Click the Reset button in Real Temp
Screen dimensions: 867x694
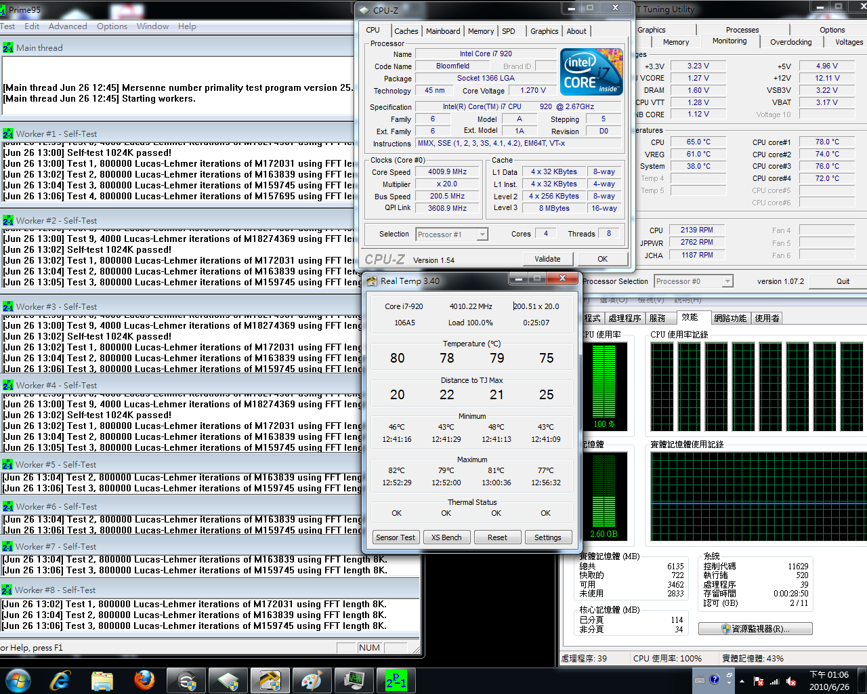coord(497,537)
